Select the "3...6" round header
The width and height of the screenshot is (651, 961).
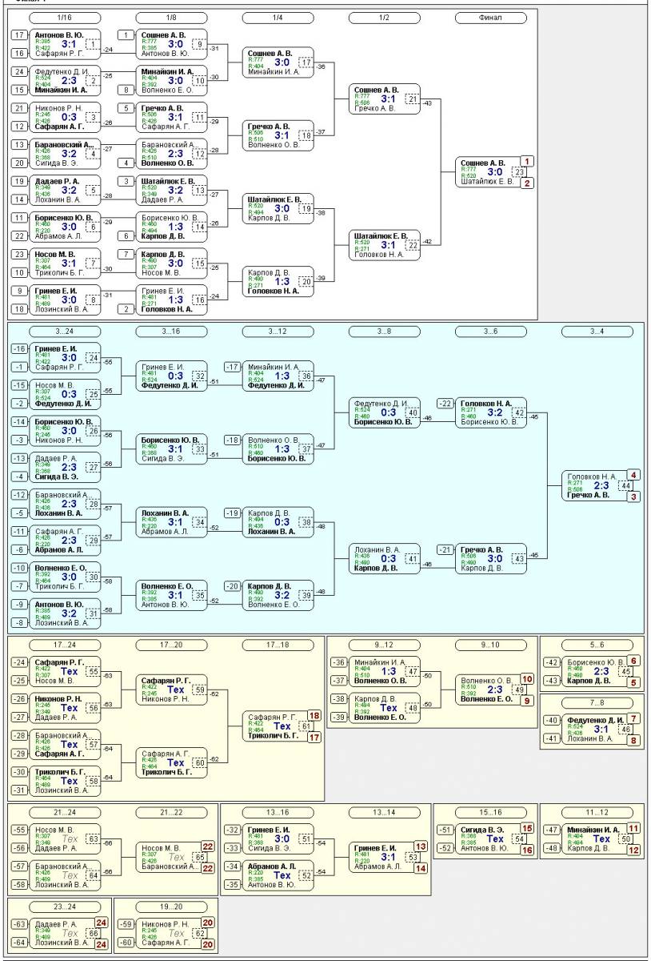coord(491,331)
